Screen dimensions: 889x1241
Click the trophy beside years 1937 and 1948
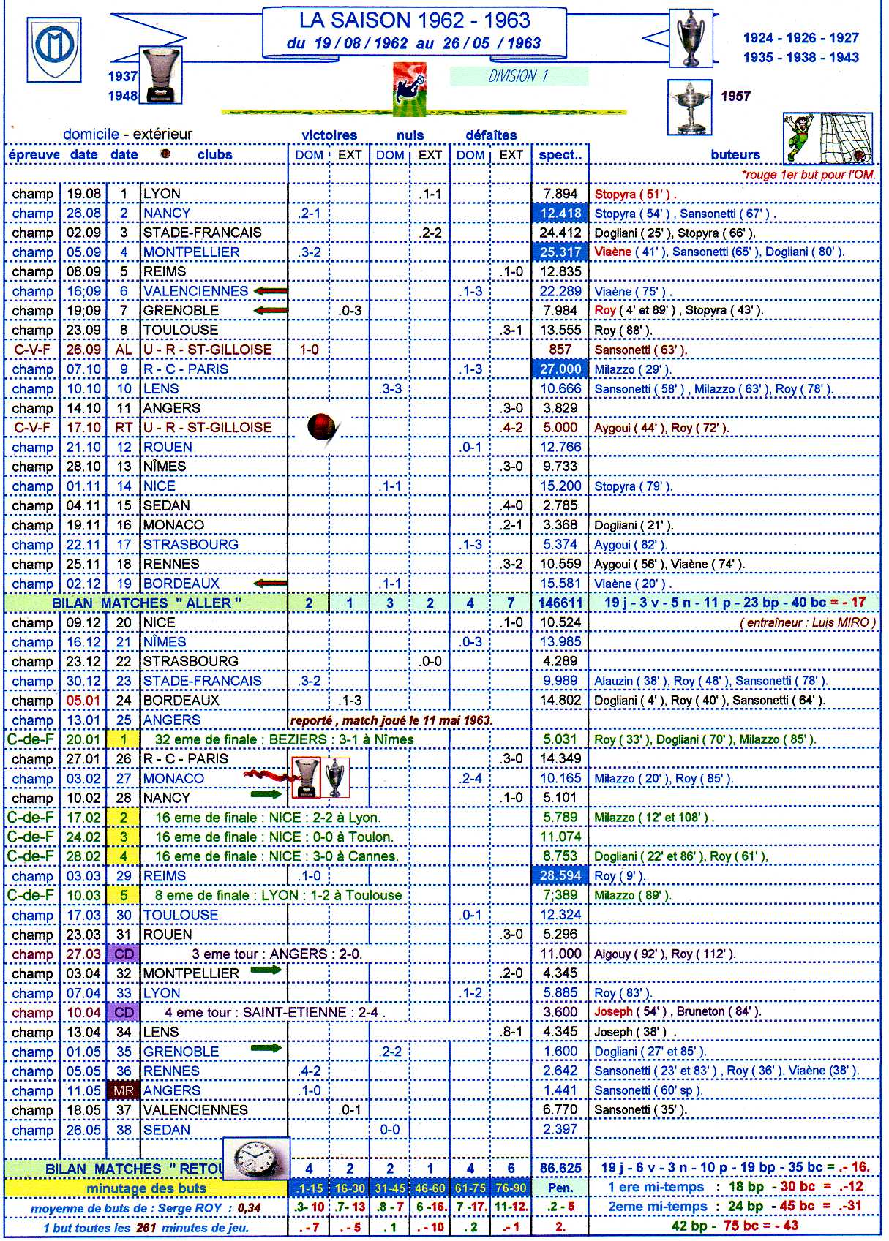click(160, 76)
